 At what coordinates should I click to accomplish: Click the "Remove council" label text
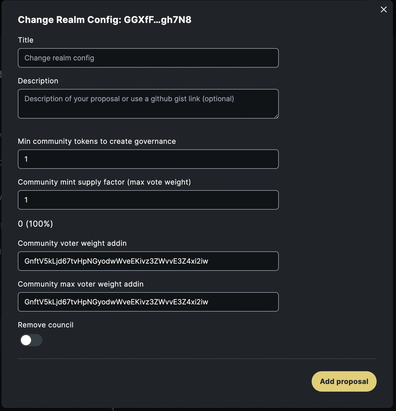pyautogui.click(x=46, y=325)
